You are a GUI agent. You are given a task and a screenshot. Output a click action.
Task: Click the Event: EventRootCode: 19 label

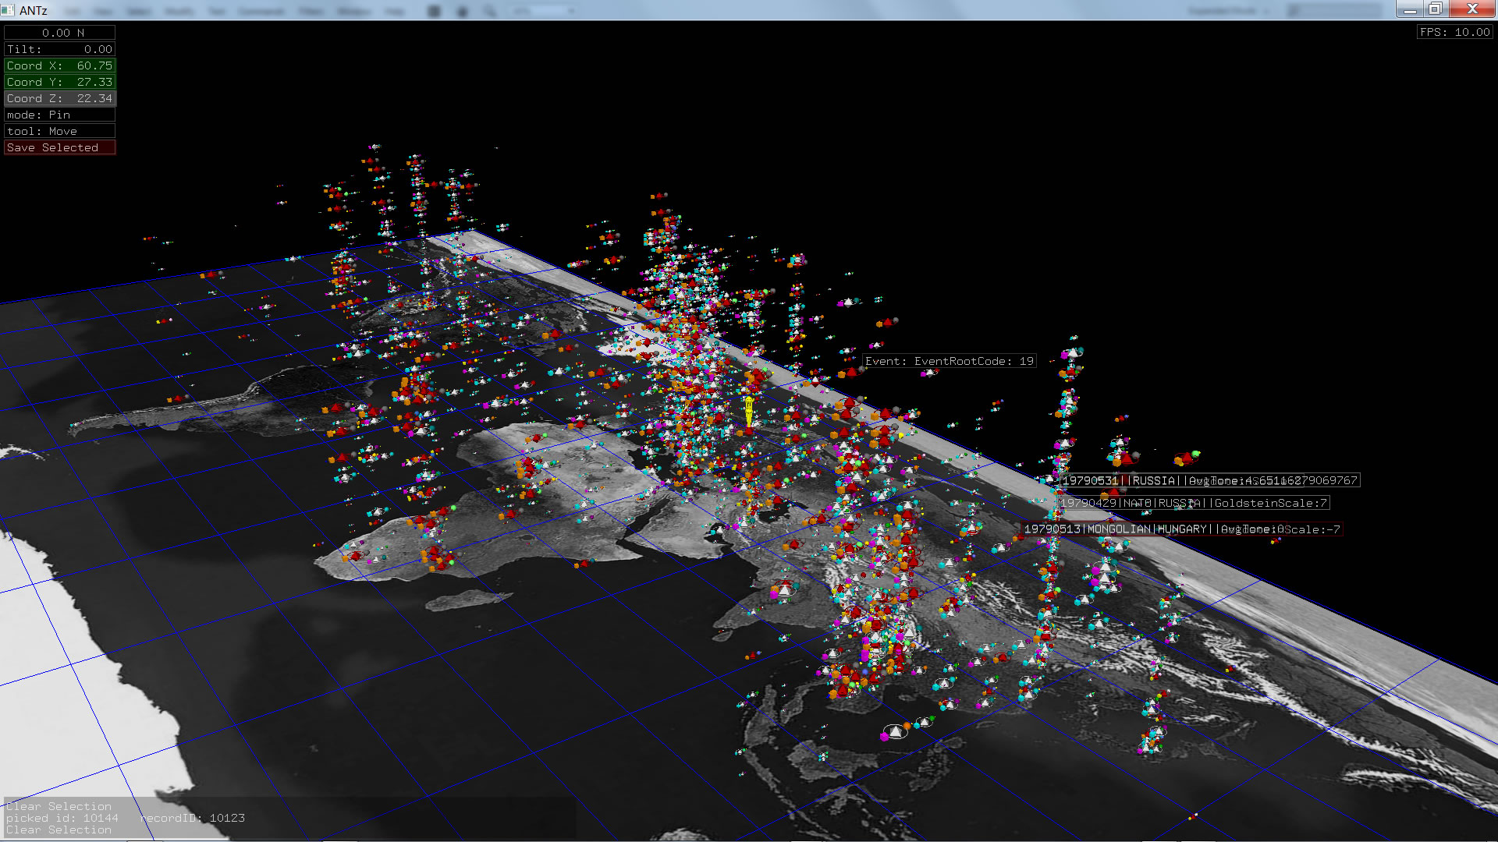[x=949, y=361]
